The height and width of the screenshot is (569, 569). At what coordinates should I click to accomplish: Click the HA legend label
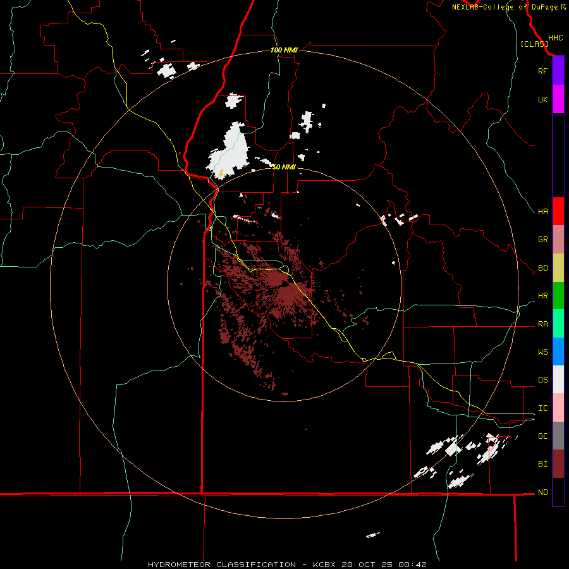[542, 212]
